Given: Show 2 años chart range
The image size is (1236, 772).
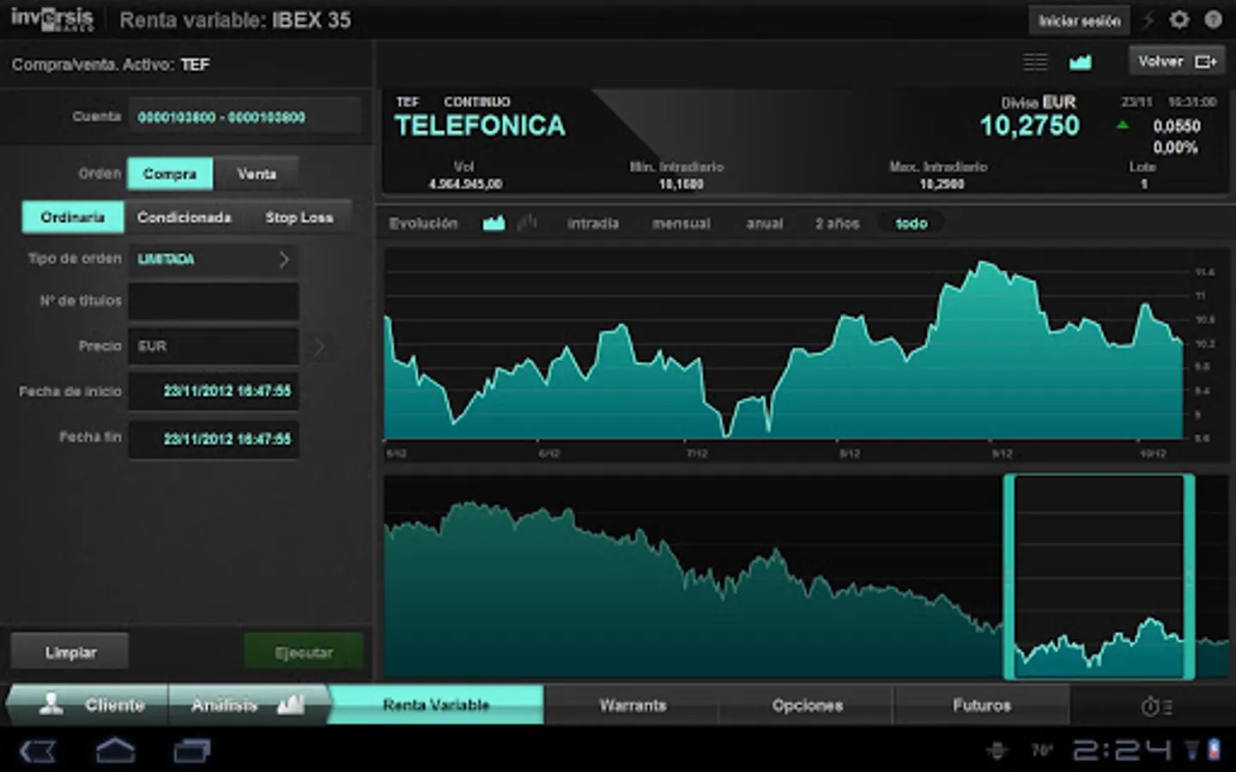Looking at the screenshot, I should click(838, 223).
